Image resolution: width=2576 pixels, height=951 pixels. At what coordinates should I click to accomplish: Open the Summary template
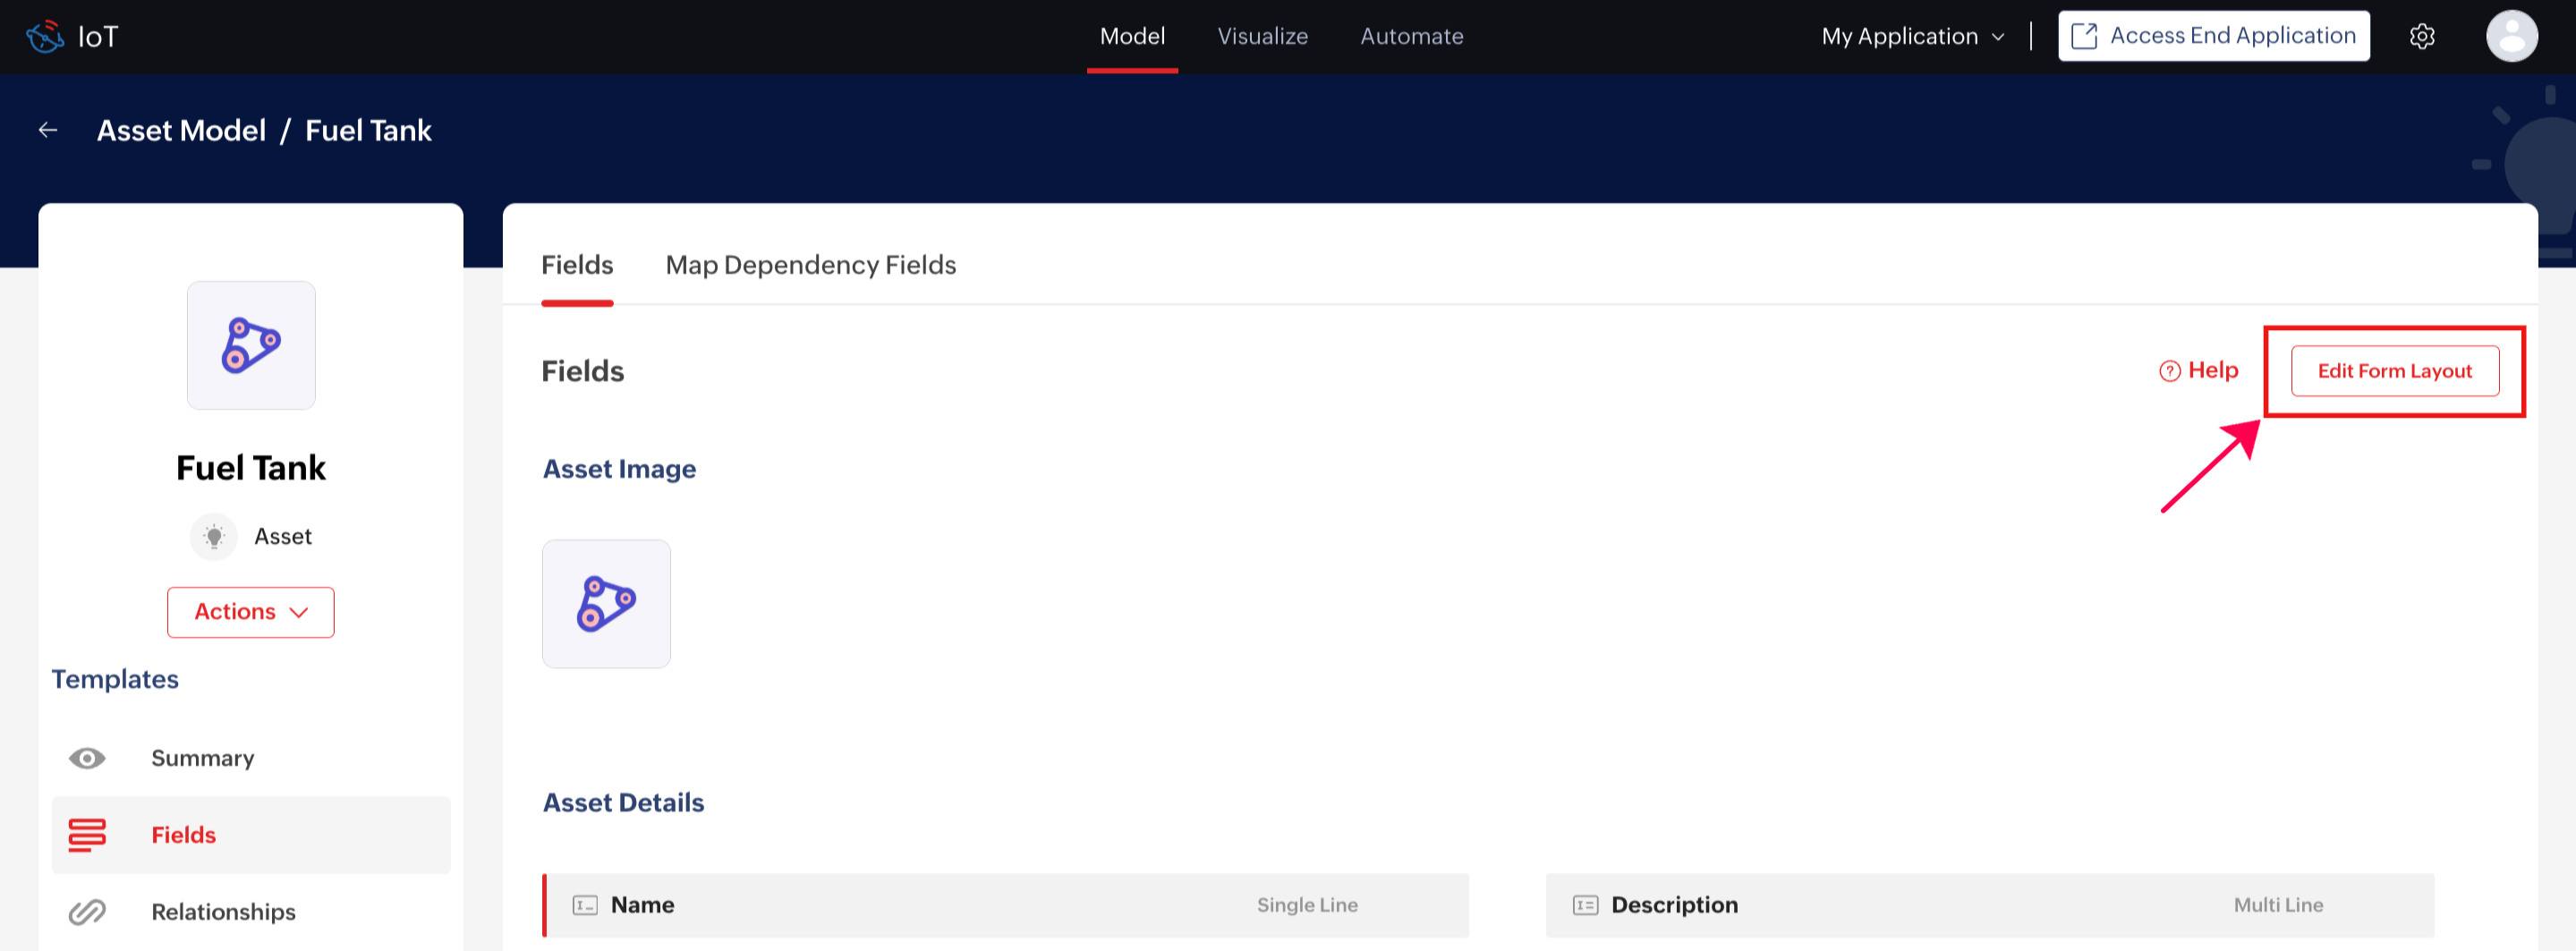tap(251, 758)
